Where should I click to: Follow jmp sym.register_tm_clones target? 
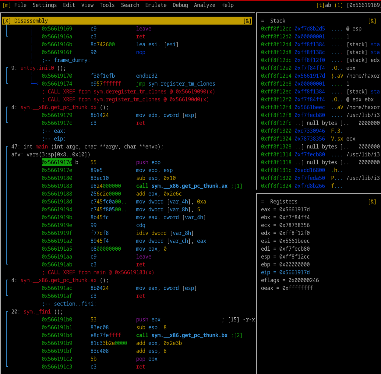pos(182,84)
